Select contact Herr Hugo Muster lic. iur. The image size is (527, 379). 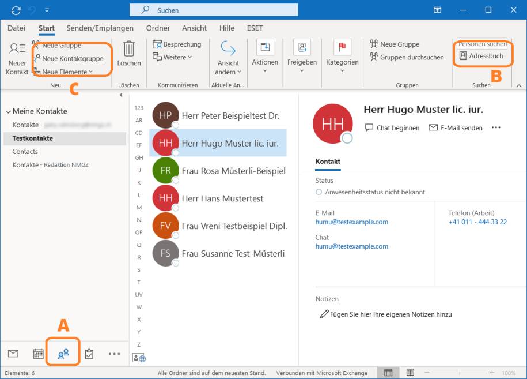[x=218, y=143]
